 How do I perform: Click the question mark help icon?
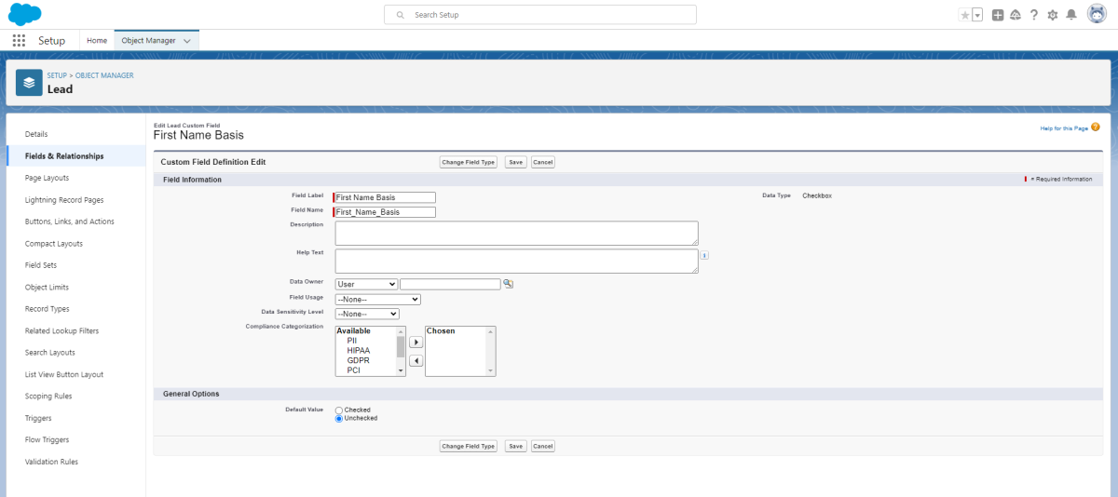[1034, 15]
